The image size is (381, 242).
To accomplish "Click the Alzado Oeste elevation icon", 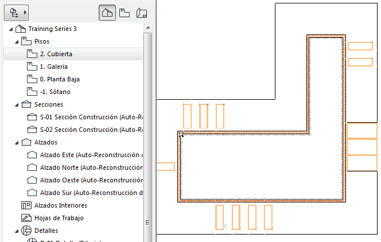I will click(32, 180).
